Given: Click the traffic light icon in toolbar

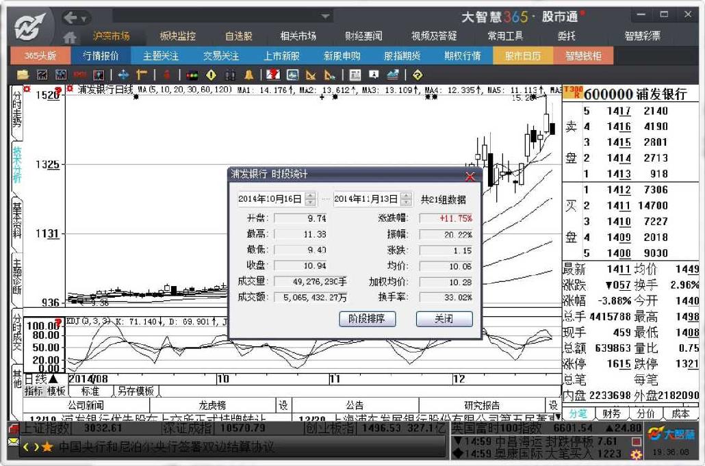Looking at the screenshot, I should 192,75.
